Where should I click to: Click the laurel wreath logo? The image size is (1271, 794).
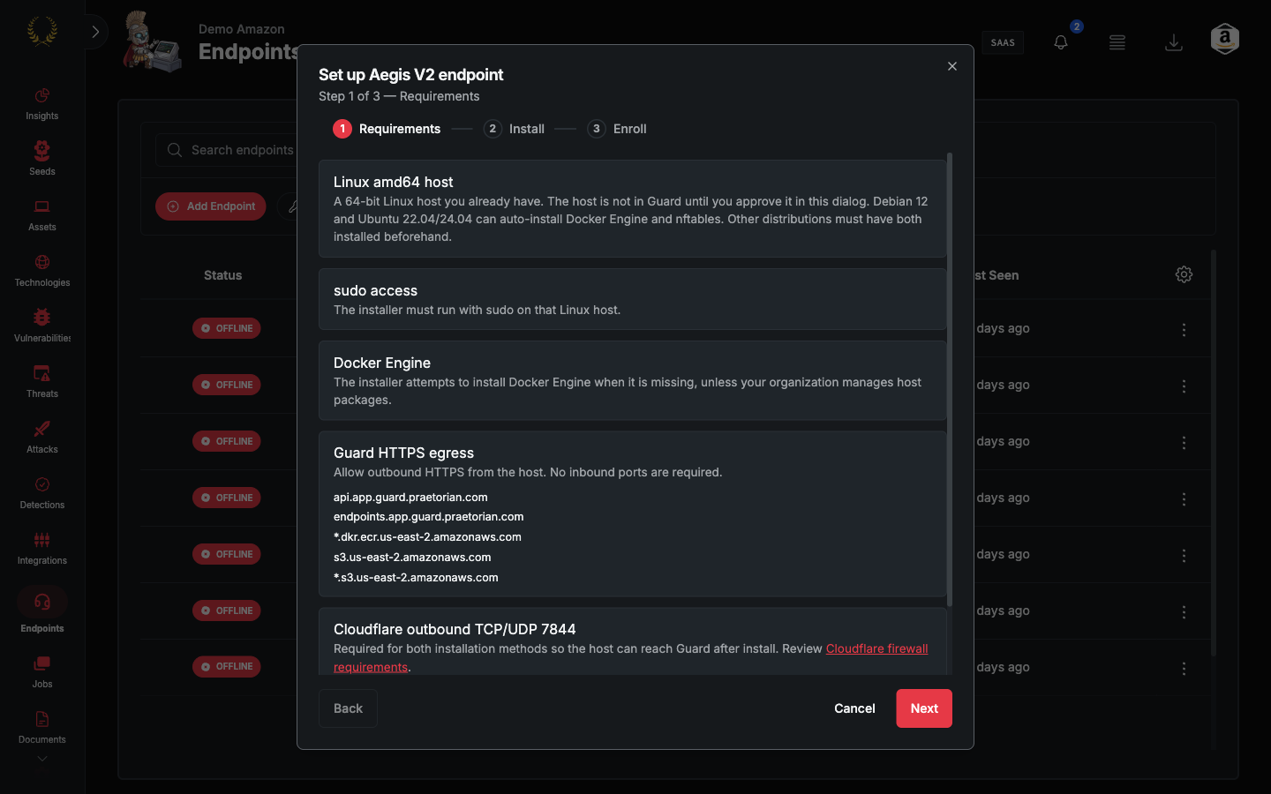tap(41, 32)
